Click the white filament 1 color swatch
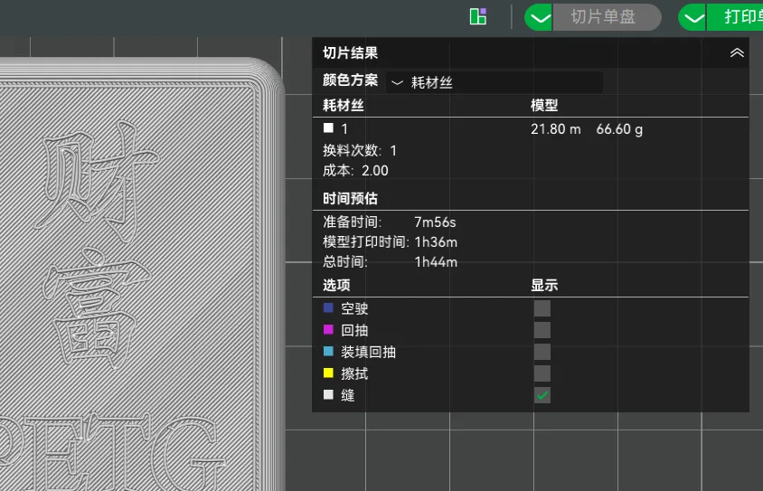Viewport: 763px width, 491px height. (329, 128)
